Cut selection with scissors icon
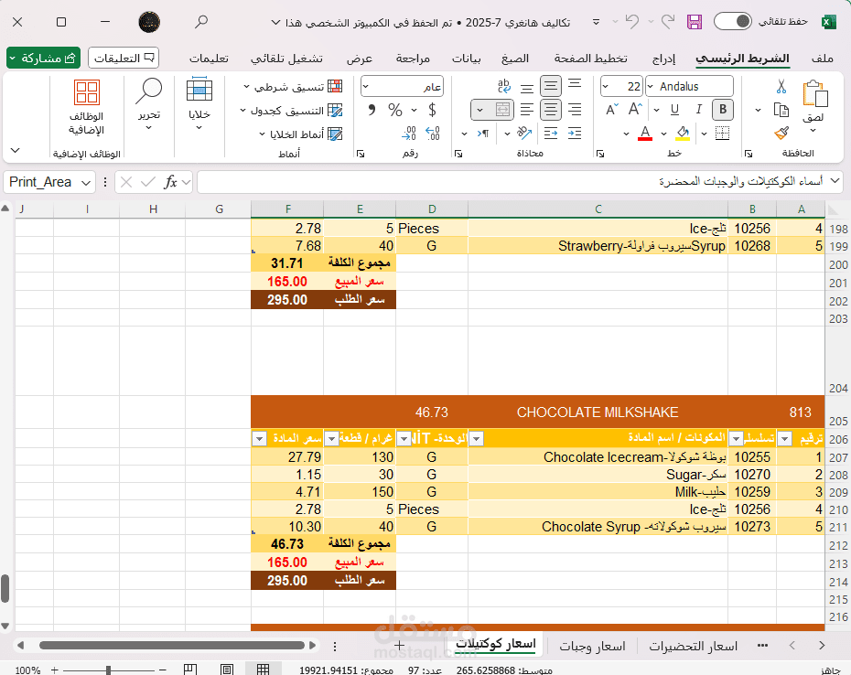This screenshot has height=675, width=851. 781,86
